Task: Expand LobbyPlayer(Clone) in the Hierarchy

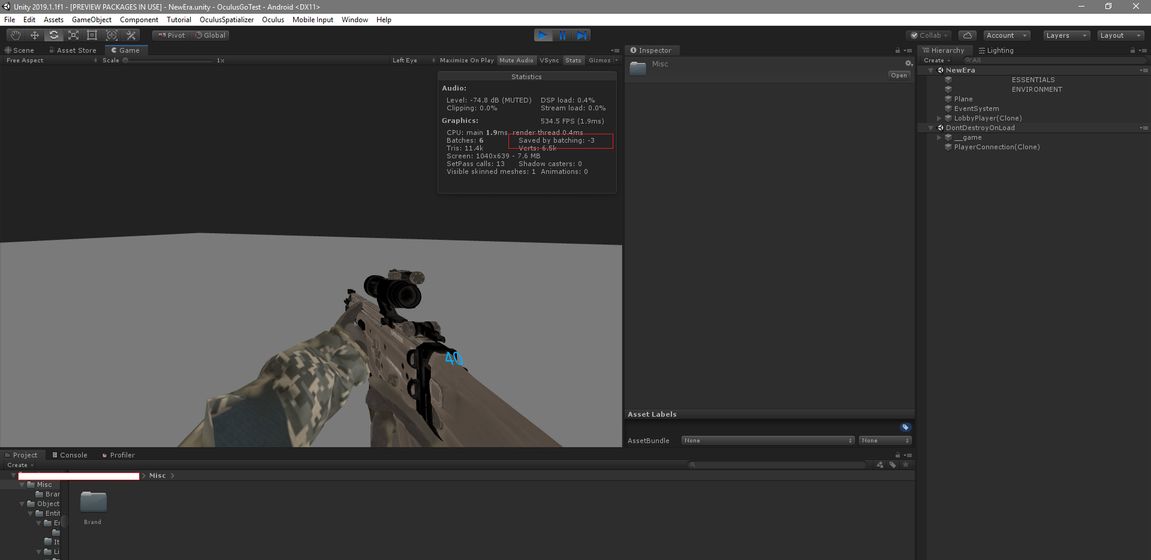Action: tap(939, 118)
